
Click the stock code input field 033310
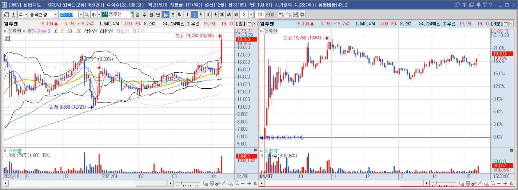click(x=68, y=14)
